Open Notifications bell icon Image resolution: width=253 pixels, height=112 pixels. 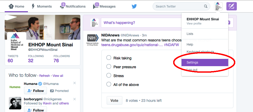[62, 7]
